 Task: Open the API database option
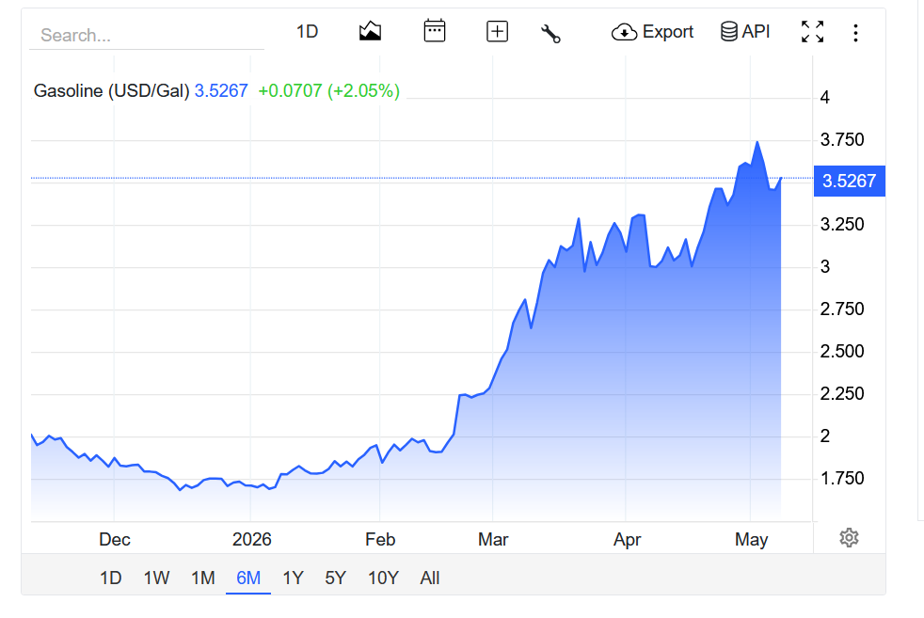tap(745, 31)
